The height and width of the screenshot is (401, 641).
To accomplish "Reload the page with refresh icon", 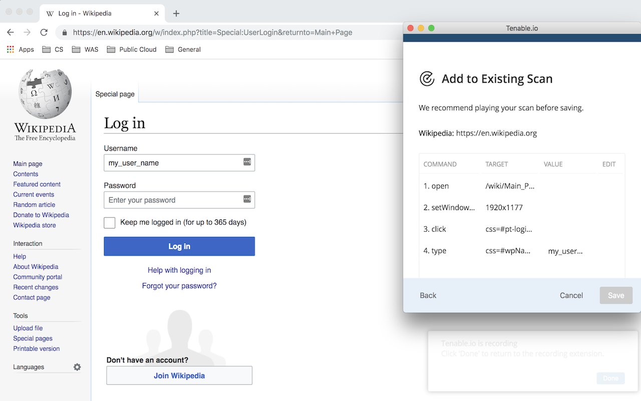I will [44, 32].
